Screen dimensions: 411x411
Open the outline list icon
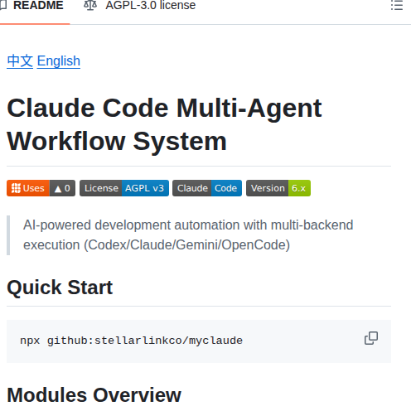[x=397, y=5]
